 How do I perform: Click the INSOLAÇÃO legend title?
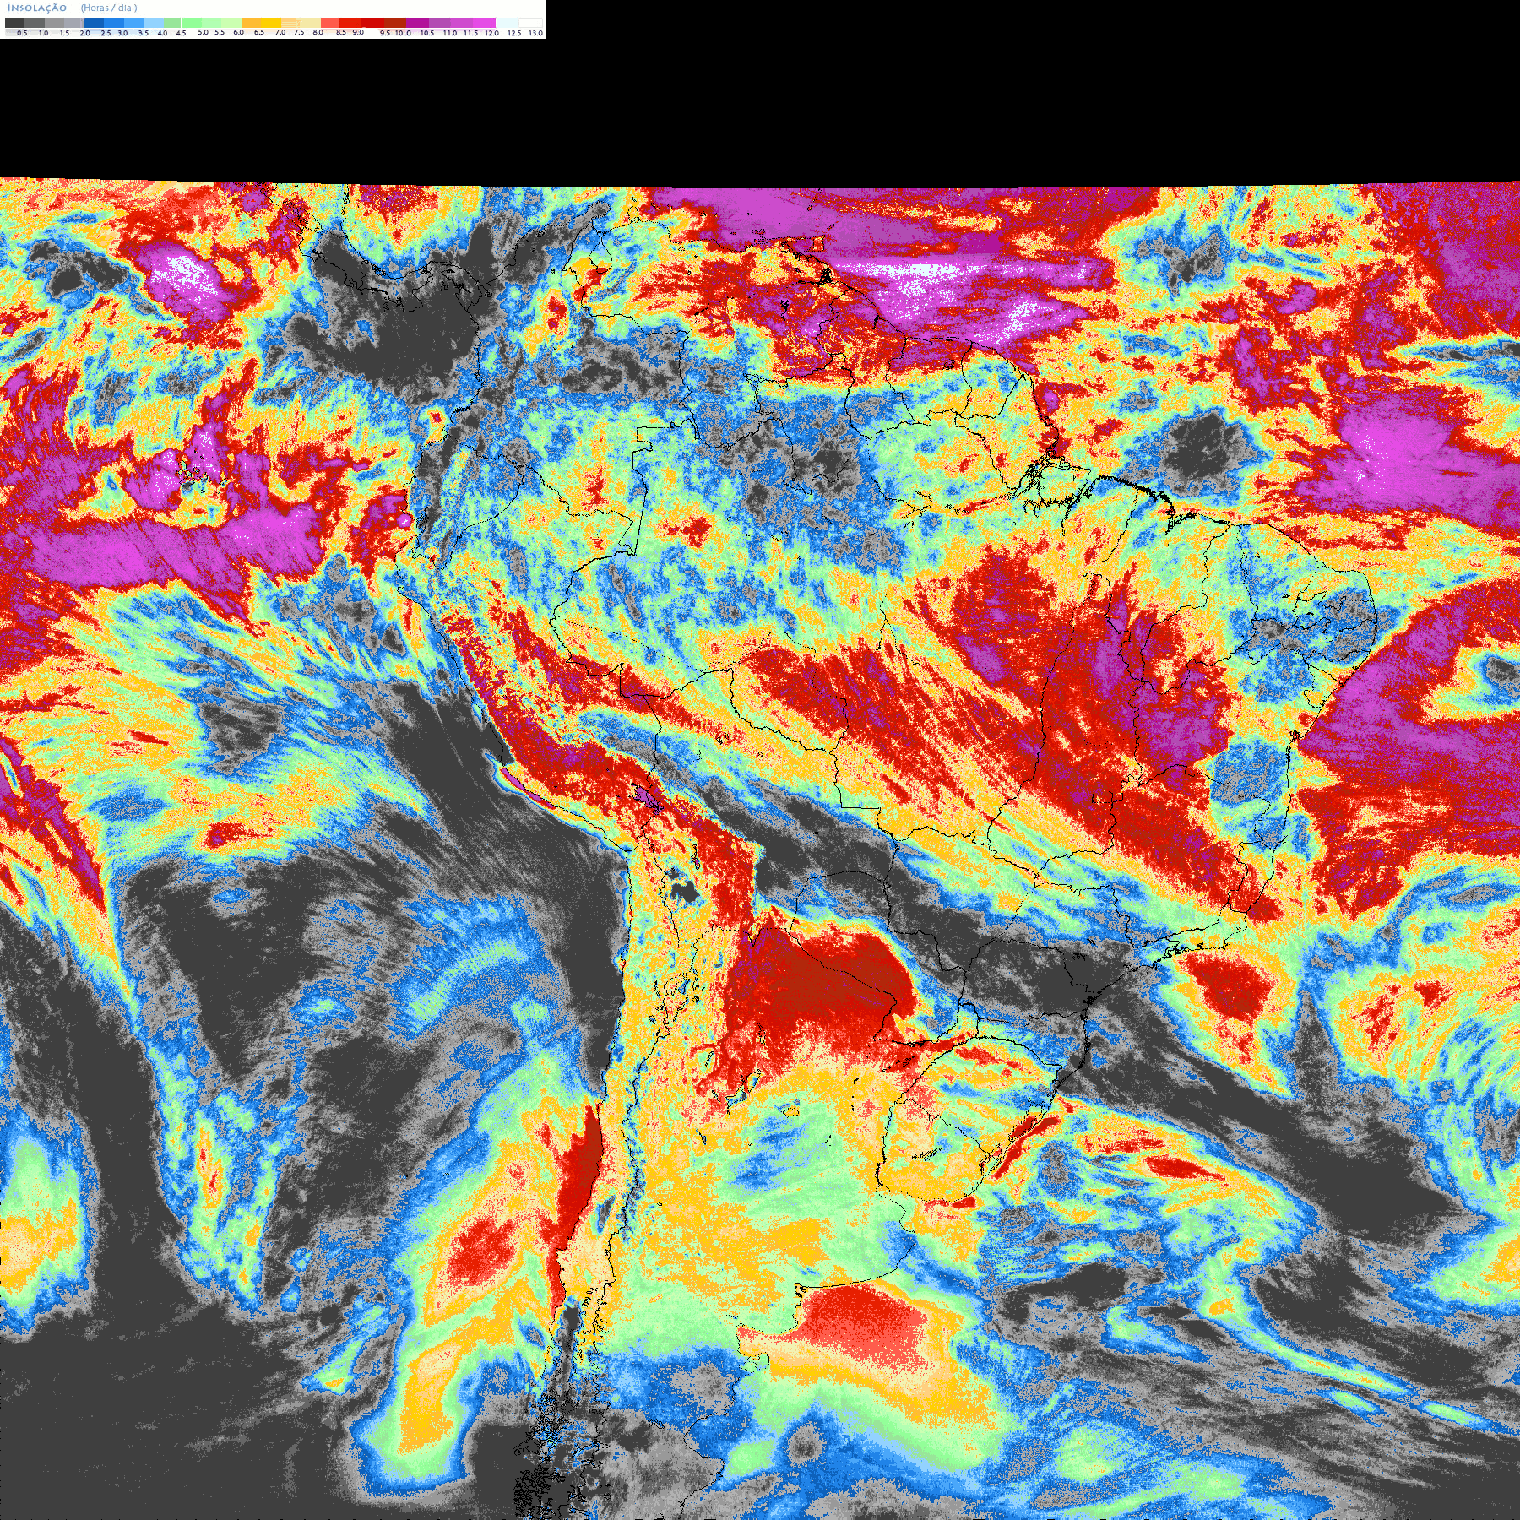click(x=37, y=8)
